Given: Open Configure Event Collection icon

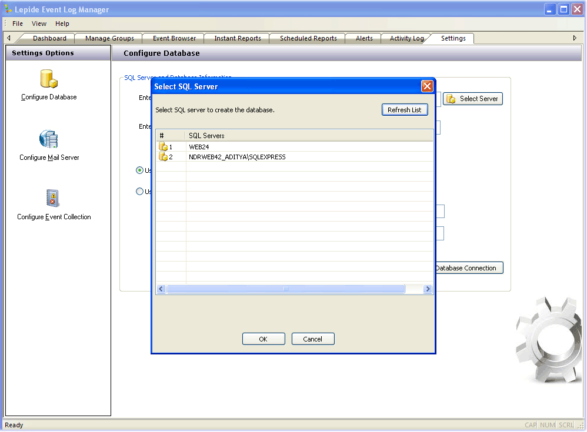Looking at the screenshot, I should click(53, 198).
